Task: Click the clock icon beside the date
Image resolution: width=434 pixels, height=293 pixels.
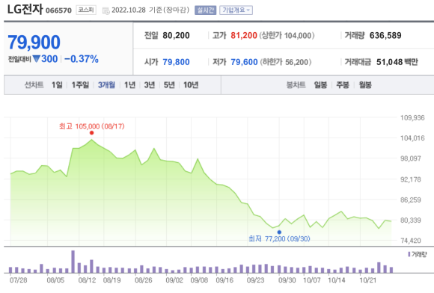Action: [x=106, y=10]
